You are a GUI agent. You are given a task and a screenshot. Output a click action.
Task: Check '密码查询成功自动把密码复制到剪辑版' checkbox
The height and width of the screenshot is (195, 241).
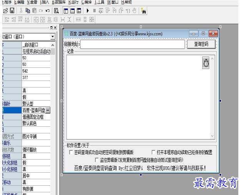click(71, 152)
